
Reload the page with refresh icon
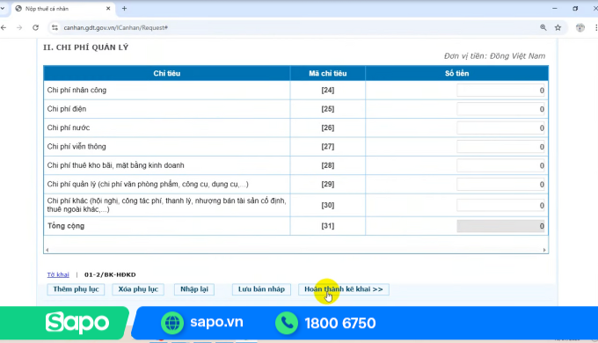pos(35,27)
